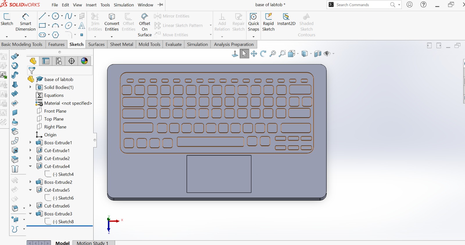Screen dimensions: 465x245
Task: Open the DisplayManager appearance ball tab
Action: (84, 61)
